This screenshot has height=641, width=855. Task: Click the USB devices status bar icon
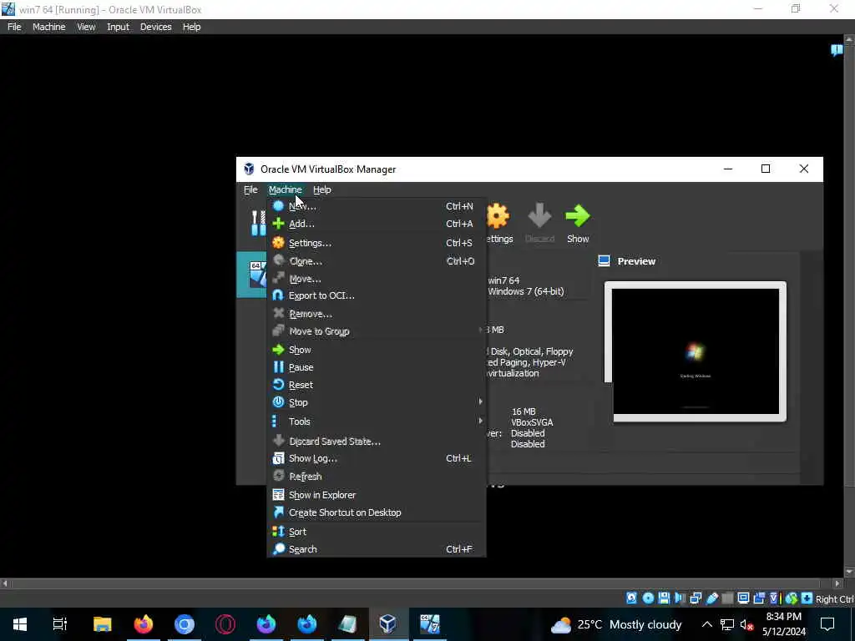711,598
